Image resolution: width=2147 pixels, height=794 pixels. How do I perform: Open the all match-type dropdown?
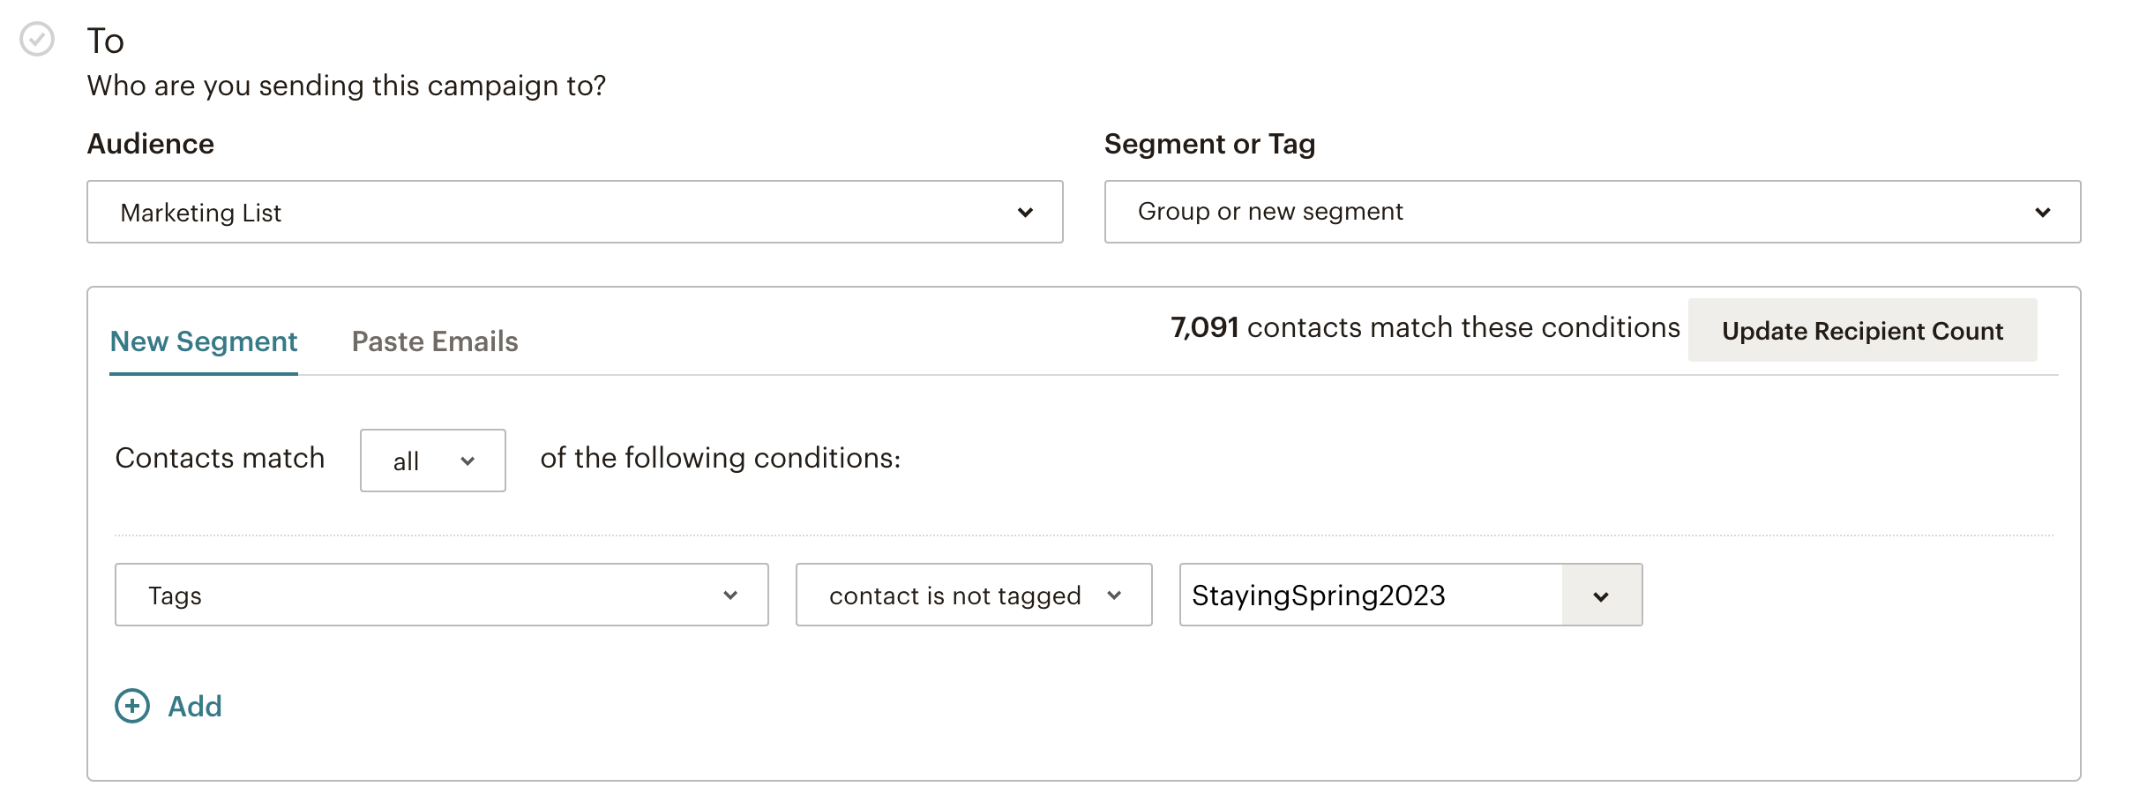point(433,461)
